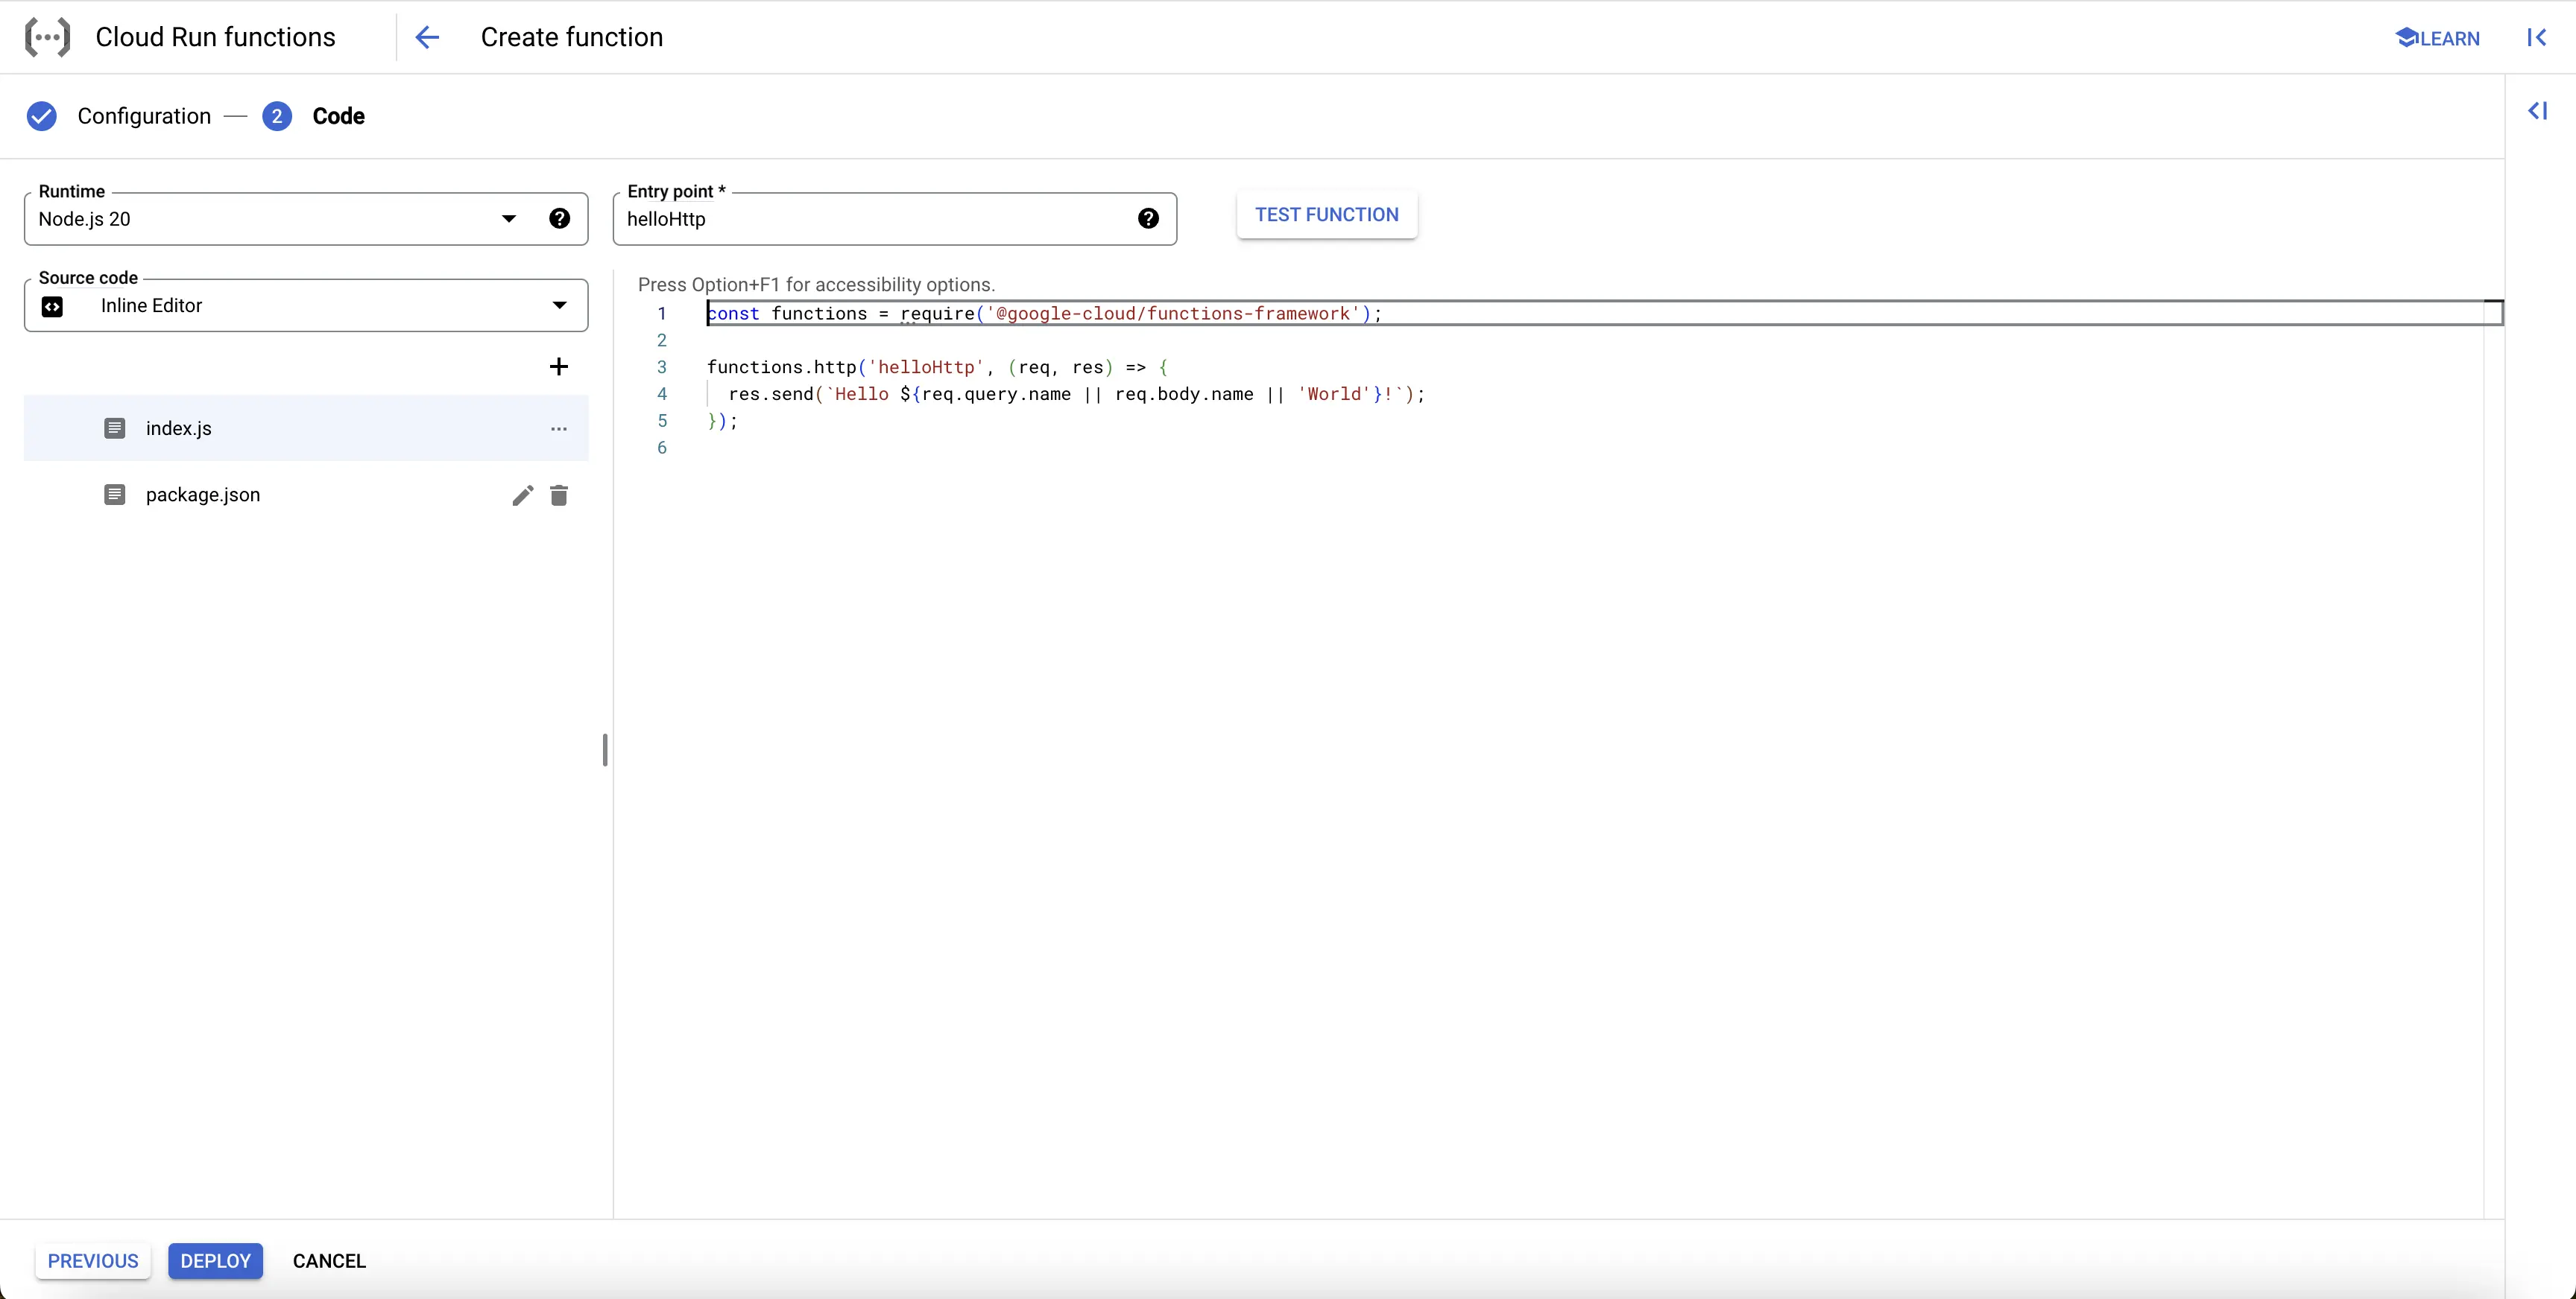This screenshot has height=1299, width=2576.
Task: Open the index.js more options menu
Action: [559, 429]
